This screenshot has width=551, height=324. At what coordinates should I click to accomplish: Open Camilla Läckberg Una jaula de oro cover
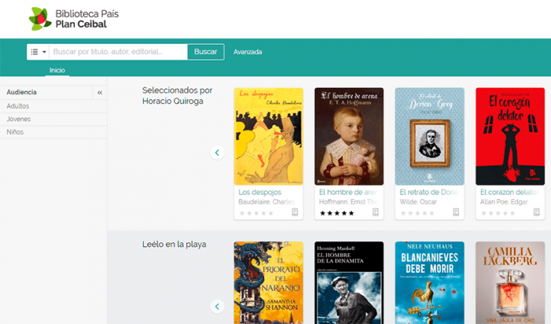pos(510,282)
